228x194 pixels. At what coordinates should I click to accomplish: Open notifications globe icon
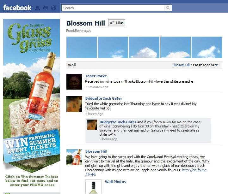pos(53,8)
